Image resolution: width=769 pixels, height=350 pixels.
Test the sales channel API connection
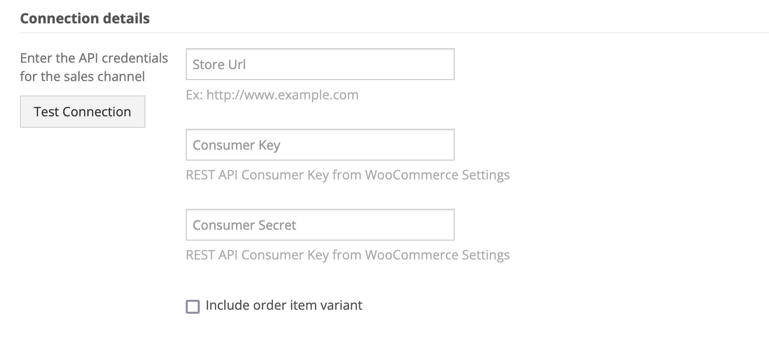83,112
